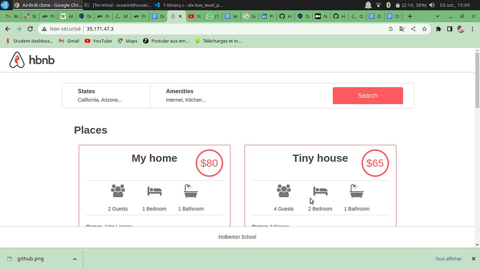Click the Google icon in the address bar
Image resolution: width=480 pixels, height=270 pixels.
391,29
